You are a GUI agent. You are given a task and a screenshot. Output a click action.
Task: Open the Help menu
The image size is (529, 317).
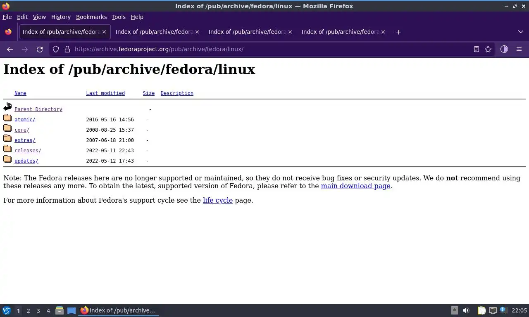[x=137, y=17]
